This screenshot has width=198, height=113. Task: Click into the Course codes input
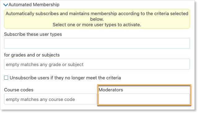51,99
